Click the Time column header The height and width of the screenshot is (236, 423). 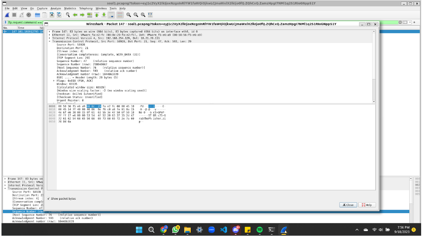[x=28, y=28]
